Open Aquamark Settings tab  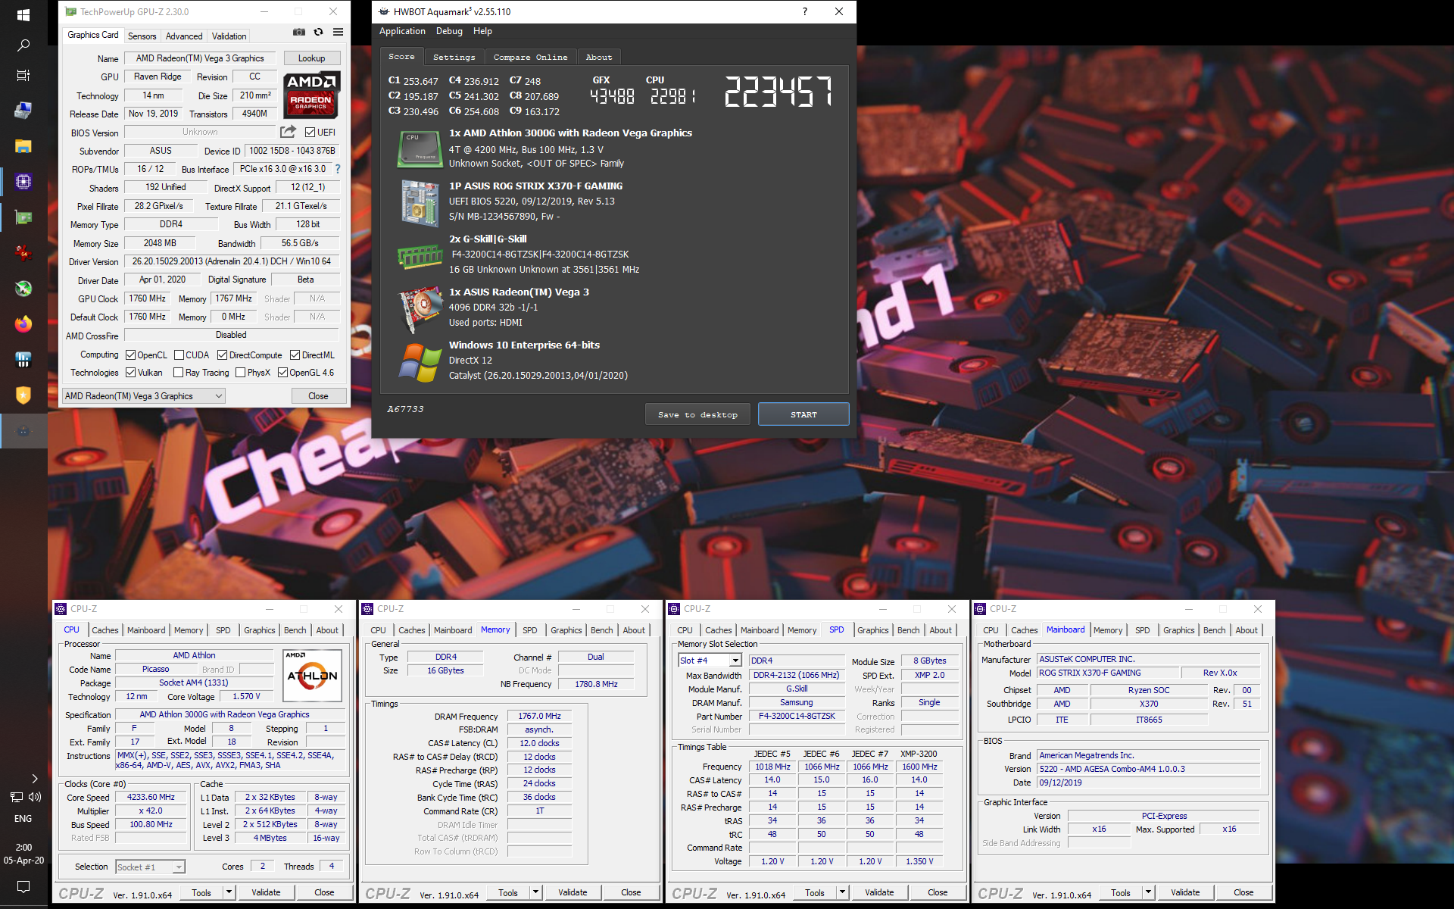[454, 58]
